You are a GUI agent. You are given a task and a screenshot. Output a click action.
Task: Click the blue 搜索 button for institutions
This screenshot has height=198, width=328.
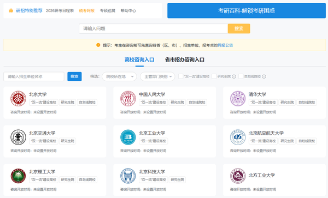74,76
